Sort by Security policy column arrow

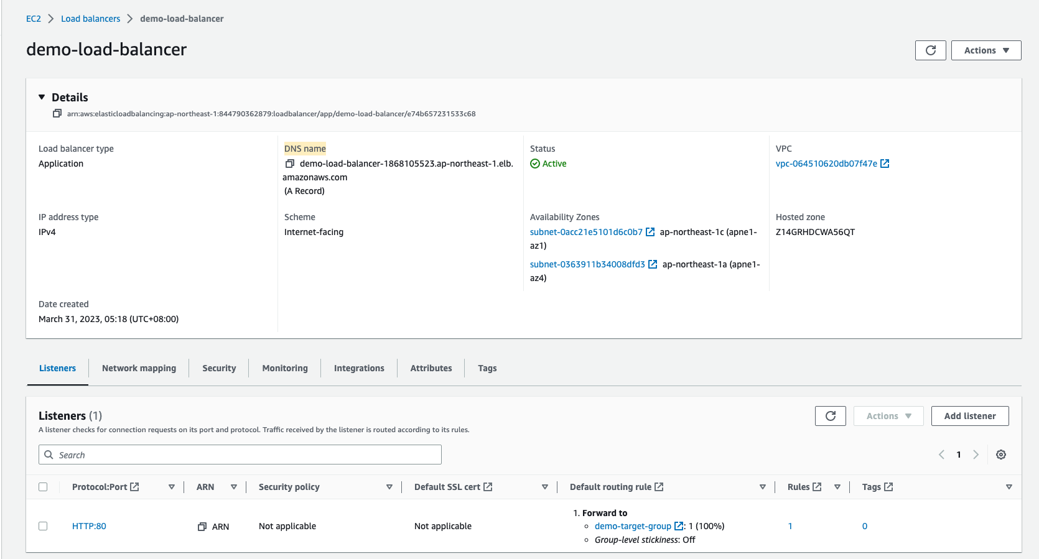coord(389,487)
